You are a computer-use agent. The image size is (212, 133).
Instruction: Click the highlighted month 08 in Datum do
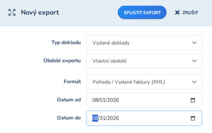[x=95, y=118]
